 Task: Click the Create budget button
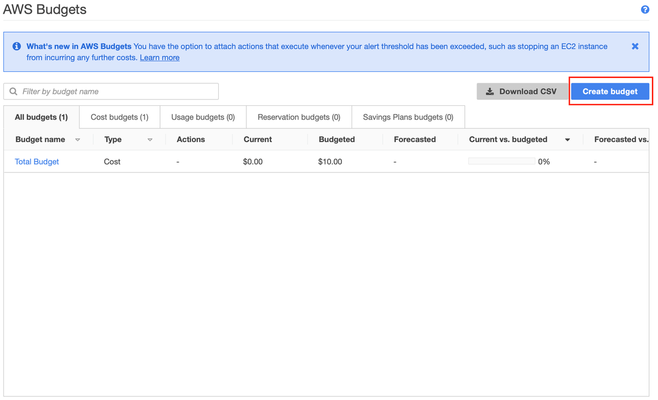(610, 91)
